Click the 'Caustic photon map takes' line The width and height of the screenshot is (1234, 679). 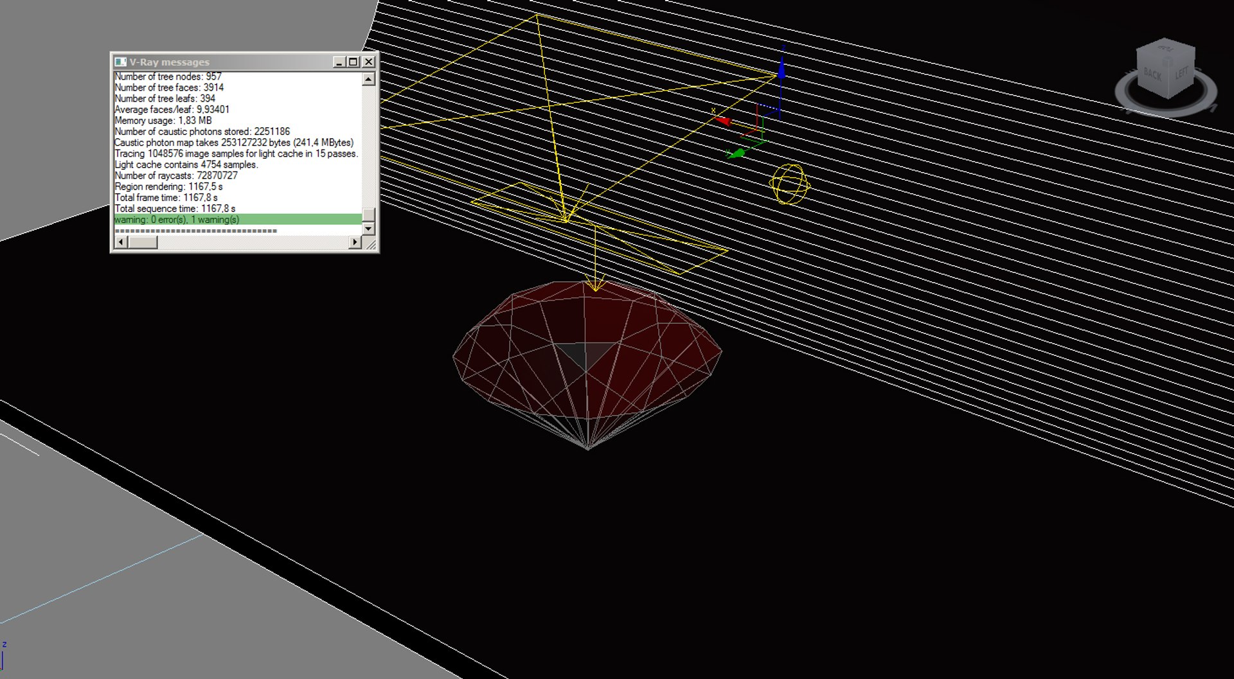[234, 143]
